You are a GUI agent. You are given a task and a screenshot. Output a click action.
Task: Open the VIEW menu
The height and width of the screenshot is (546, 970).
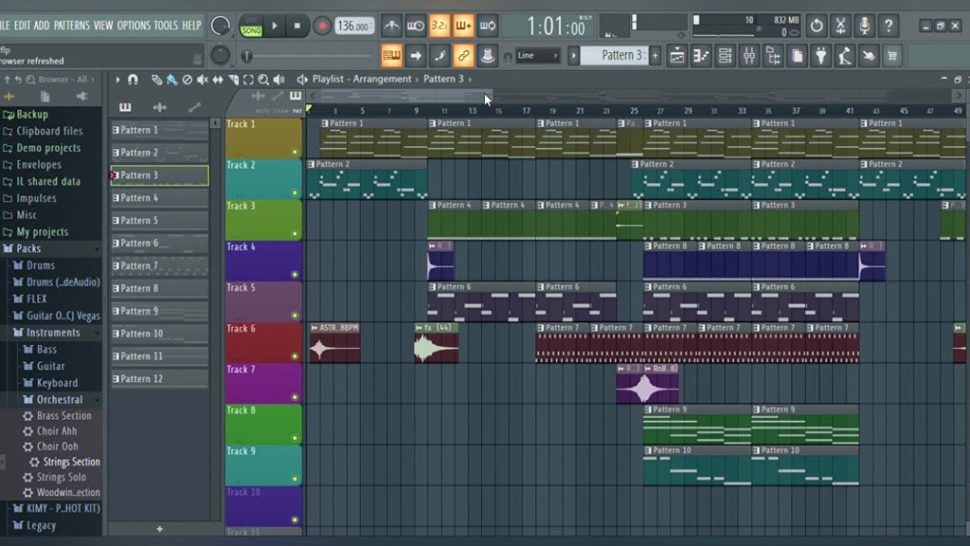(x=103, y=25)
